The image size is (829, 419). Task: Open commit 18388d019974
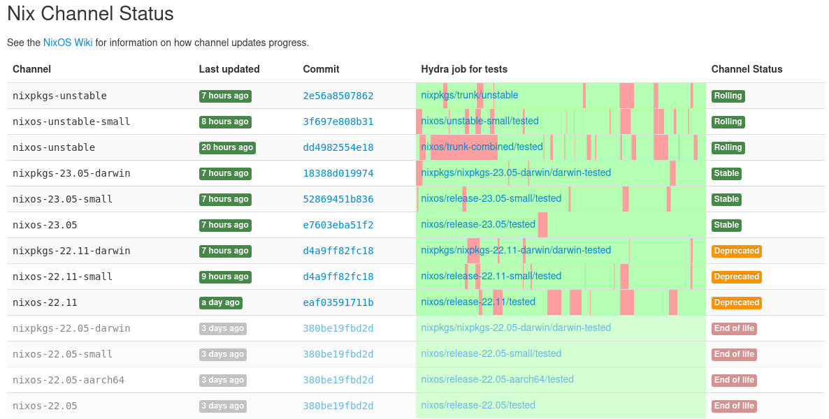pos(338,173)
